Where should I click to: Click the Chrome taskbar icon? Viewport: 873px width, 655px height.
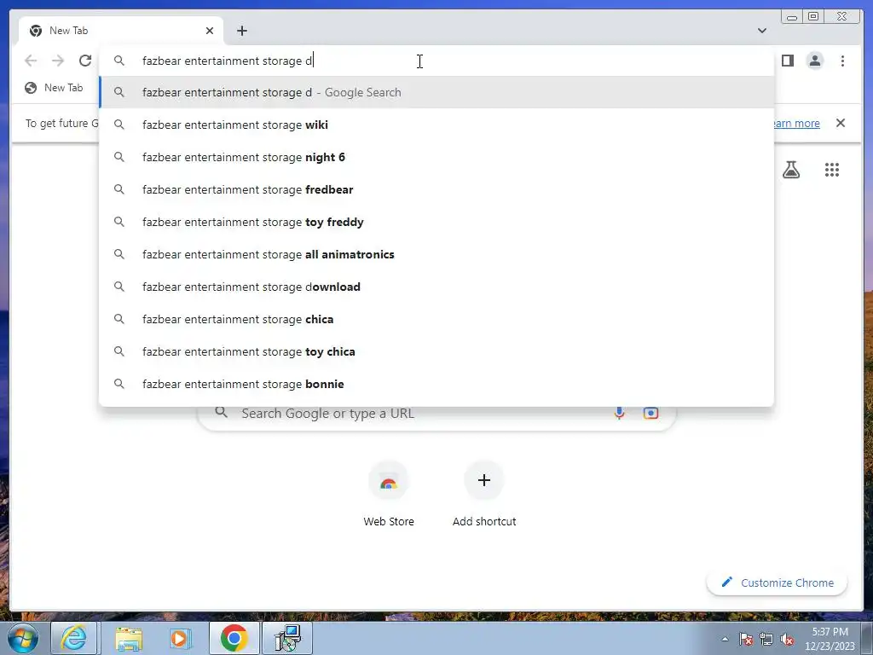pos(234,638)
